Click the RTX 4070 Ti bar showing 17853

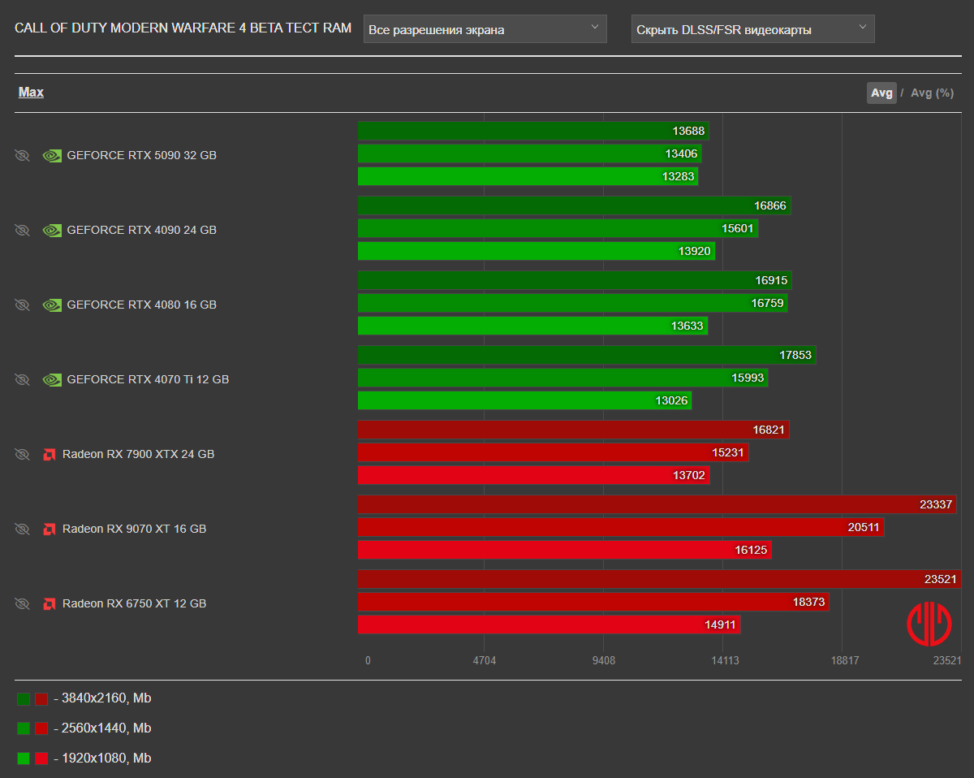[x=587, y=355]
